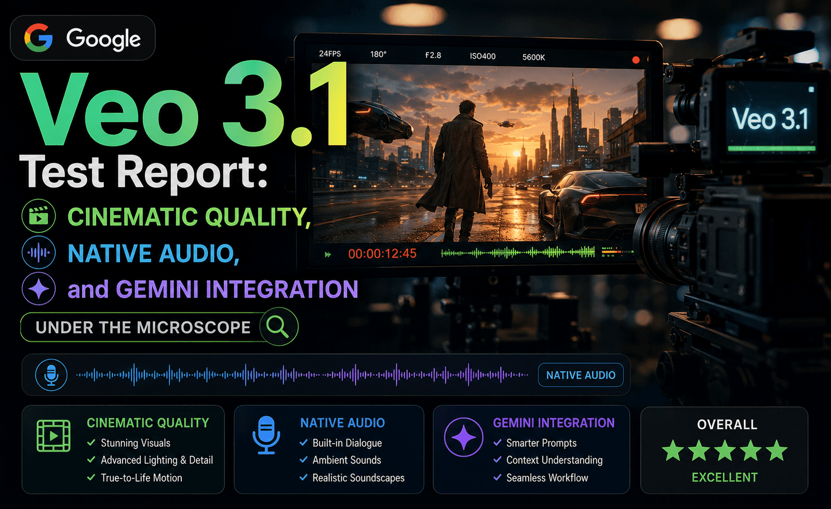
Task: Click the third green rating star
Action: click(725, 450)
